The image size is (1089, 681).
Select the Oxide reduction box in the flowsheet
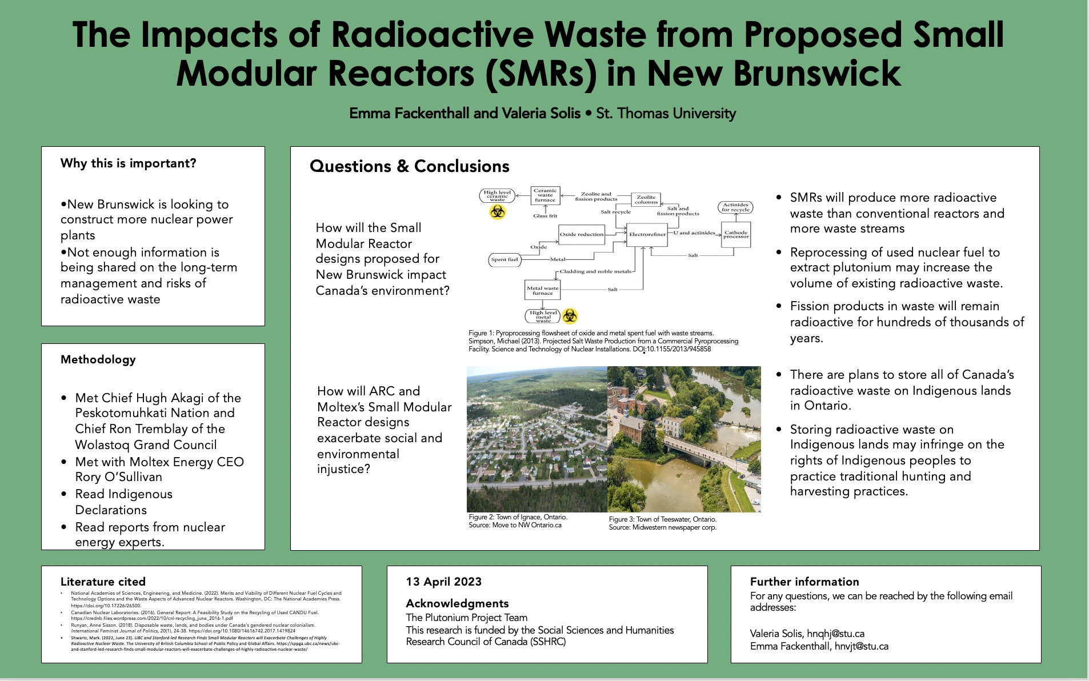pos(582,234)
